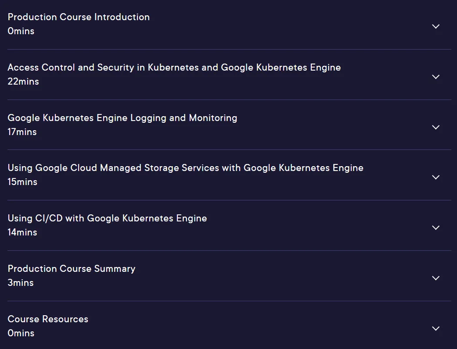Expand the Production Course Summary chevron
Screen dimensions: 457x349
coord(436,278)
